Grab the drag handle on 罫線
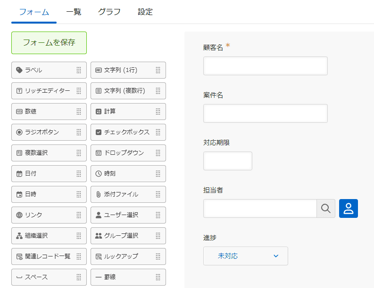Viewport: 374px width, 288px height. pyautogui.click(x=158, y=277)
